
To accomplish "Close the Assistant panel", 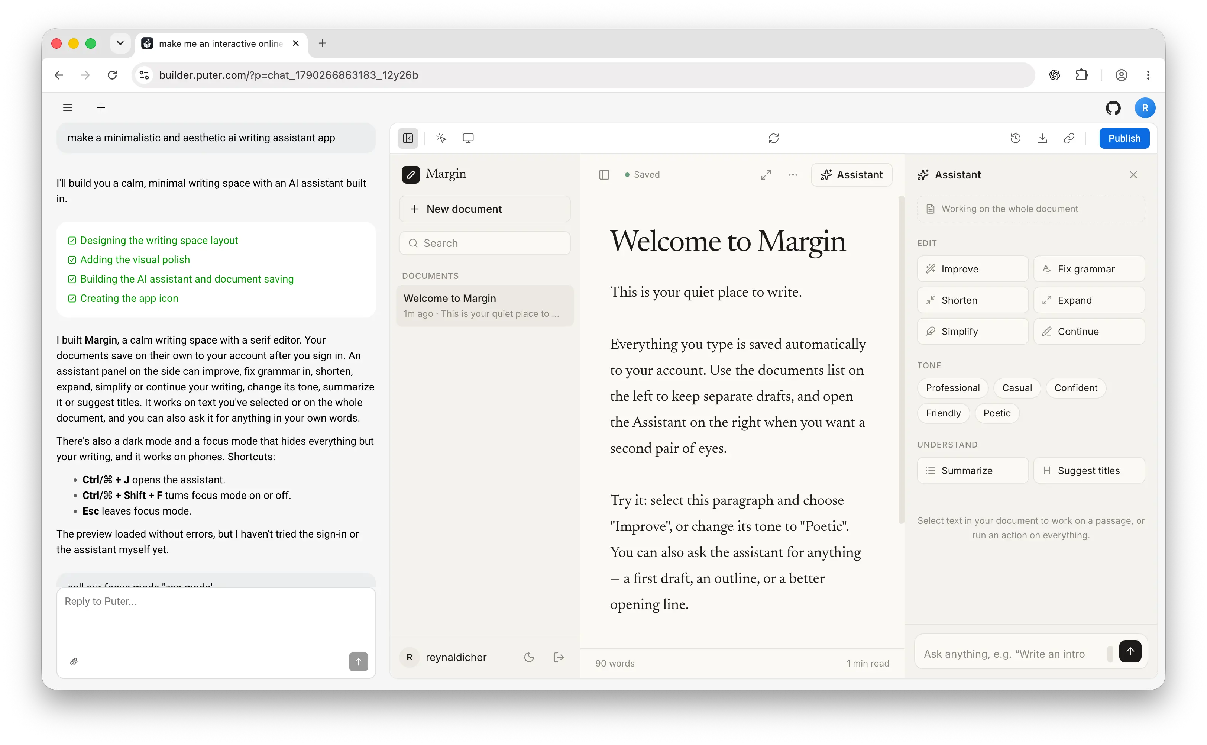I will [x=1133, y=175].
